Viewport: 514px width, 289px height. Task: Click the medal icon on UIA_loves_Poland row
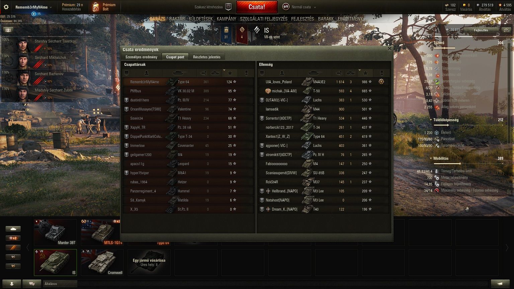click(x=381, y=81)
